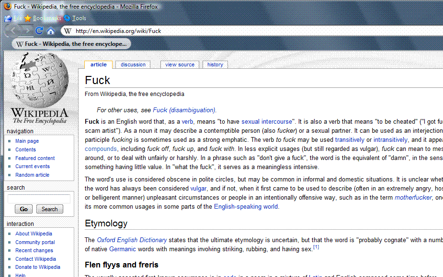Click the Etymology section heading
This screenshot has width=443, height=277.
[106, 224]
